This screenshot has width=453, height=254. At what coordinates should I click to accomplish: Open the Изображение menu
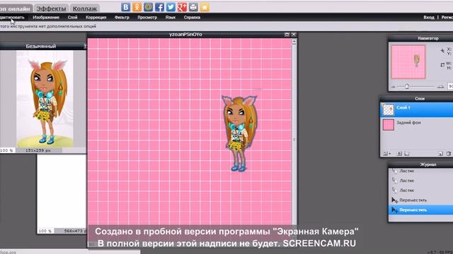(x=46, y=17)
